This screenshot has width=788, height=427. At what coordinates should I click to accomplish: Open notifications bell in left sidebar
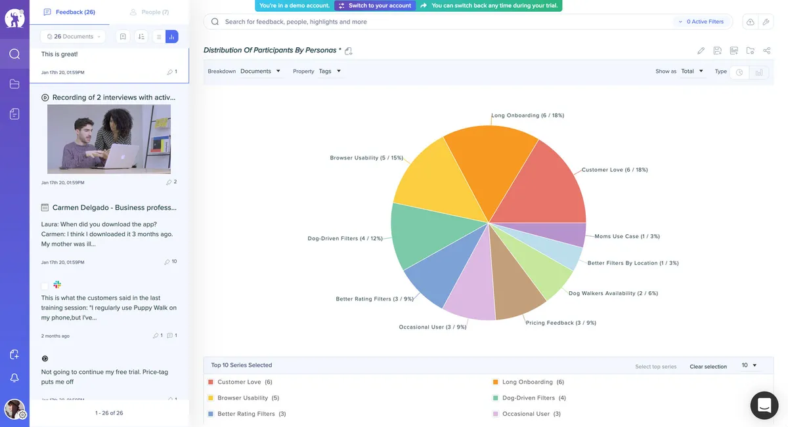pos(14,378)
